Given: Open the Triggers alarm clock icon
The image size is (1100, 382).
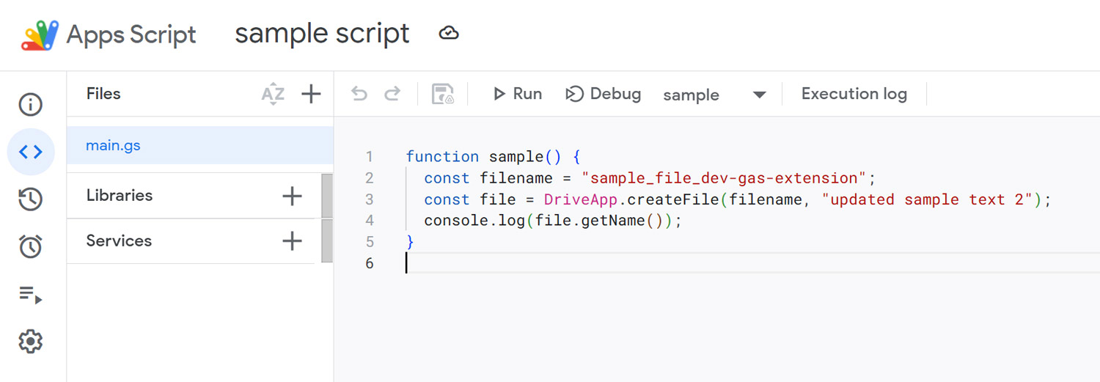Looking at the screenshot, I should tap(31, 247).
